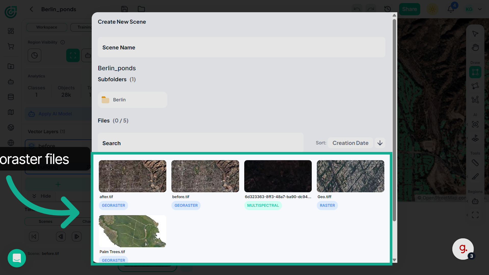Click the dialog scrollbar thumb

click(x=394, y=120)
